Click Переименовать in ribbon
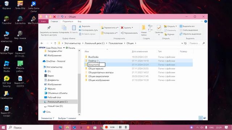The width and height of the screenshot is (232, 130). pyautogui.click(x=129, y=33)
